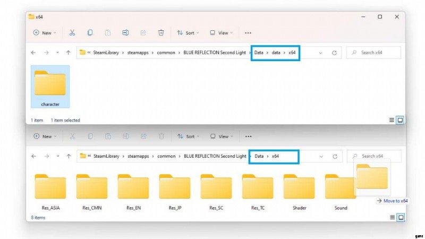Image resolution: width=425 pixels, height=239 pixels.
Task: Switch to large icons view in the top window status bar
Action: tap(400, 120)
